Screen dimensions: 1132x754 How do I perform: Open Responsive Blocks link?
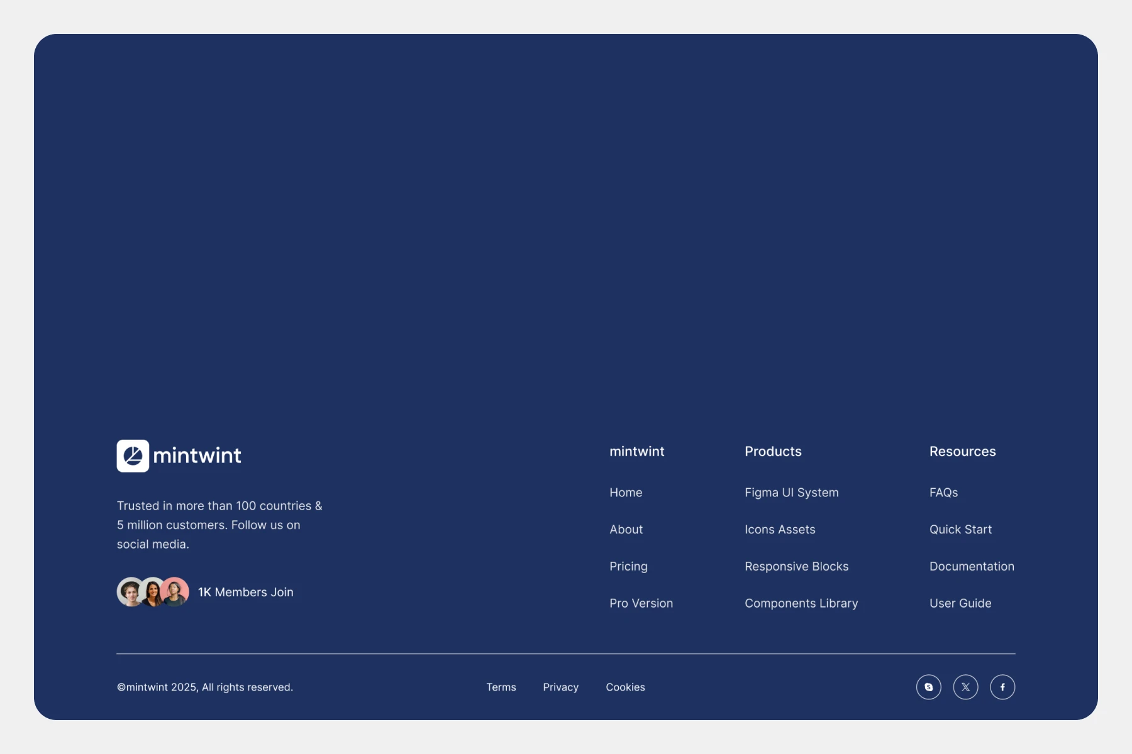(x=796, y=566)
